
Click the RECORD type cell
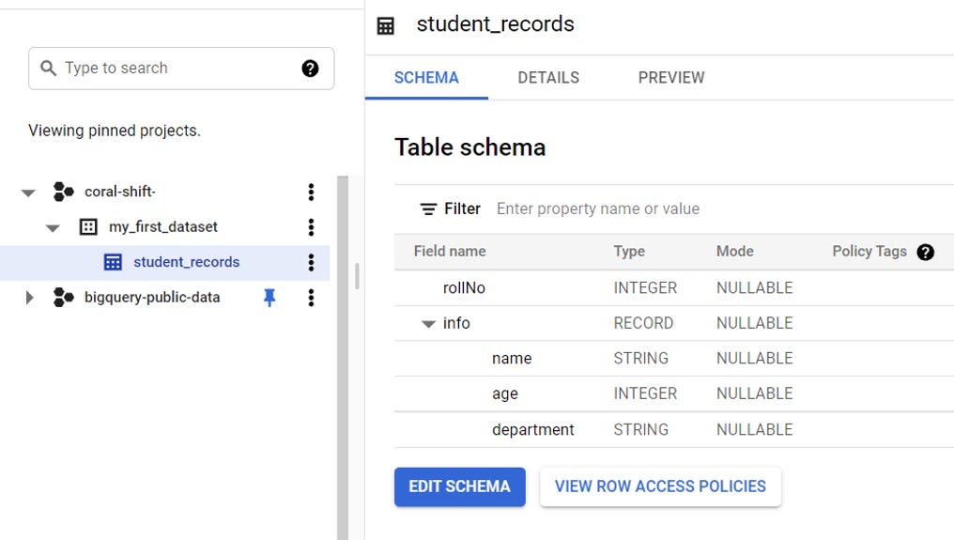point(643,323)
